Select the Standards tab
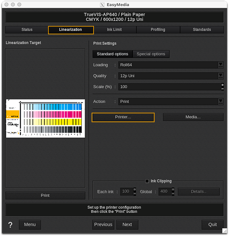 202,30
